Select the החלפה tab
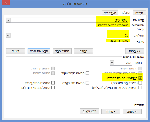The width and height of the screenshot is (150, 122). 125,13
